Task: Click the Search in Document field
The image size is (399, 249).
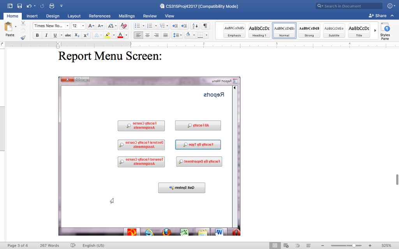Action: click(x=349, y=6)
